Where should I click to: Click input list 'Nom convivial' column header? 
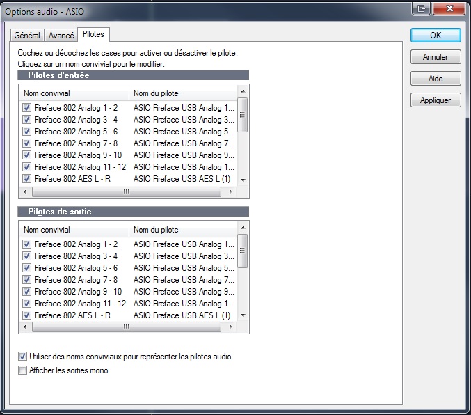point(74,93)
